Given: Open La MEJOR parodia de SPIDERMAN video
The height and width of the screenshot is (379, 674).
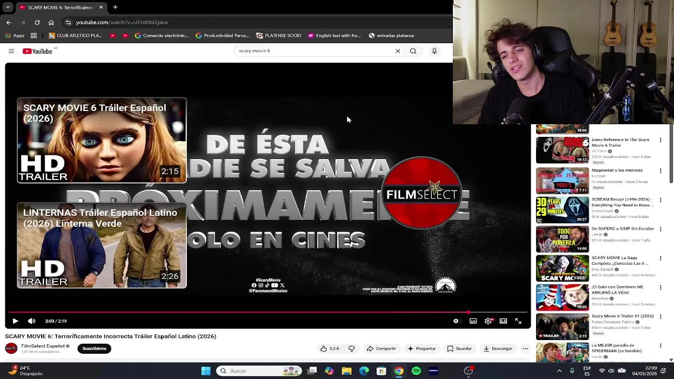Looking at the screenshot, I should [x=617, y=348].
